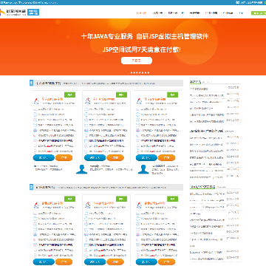266x266 pixels.
Task: Open the middle sidebar section heading
Action: pos(206,131)
